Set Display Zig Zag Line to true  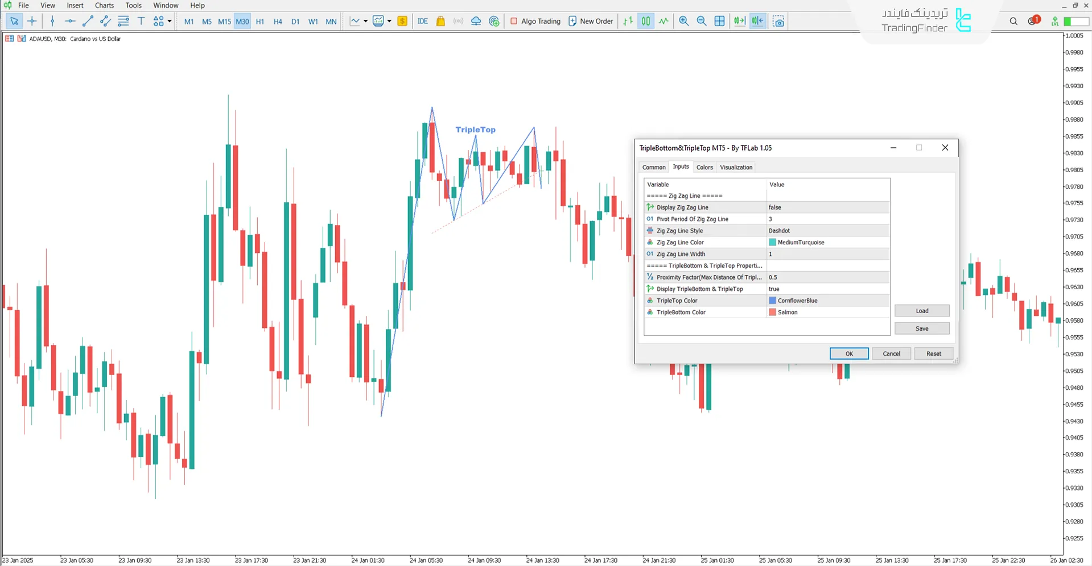828,207
